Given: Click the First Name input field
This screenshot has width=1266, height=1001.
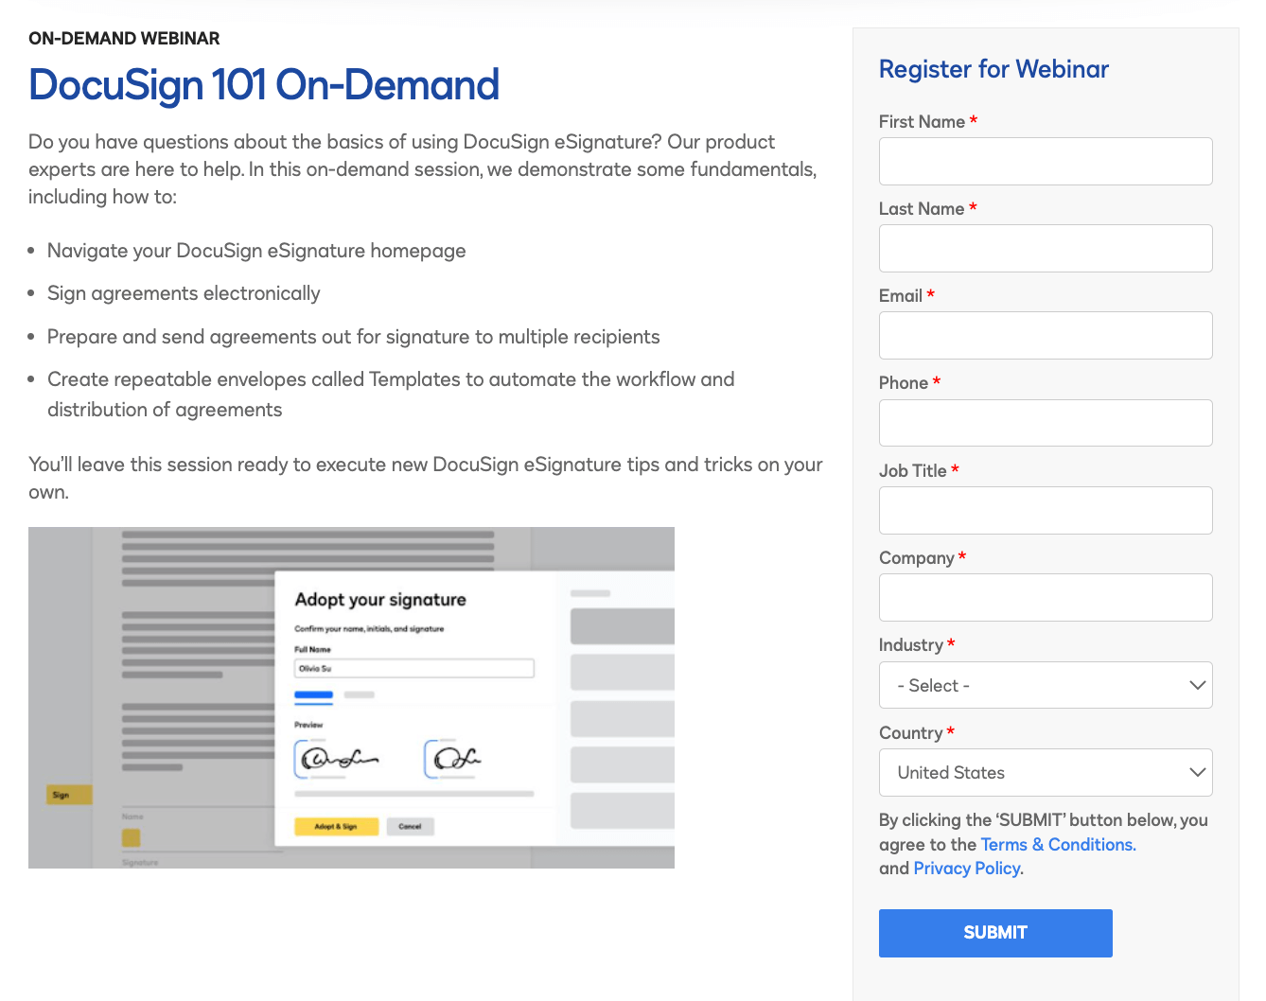Looking at the screenshot, I should pos(1046,161).
